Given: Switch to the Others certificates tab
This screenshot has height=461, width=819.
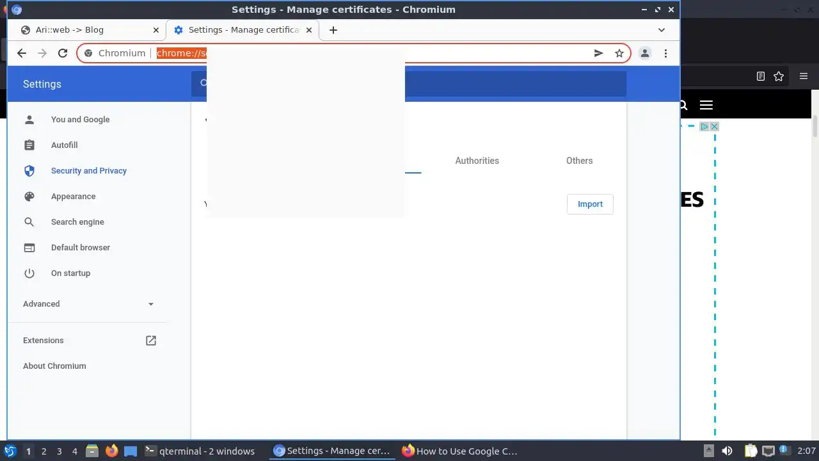Looking at the screenshot, I should click(x=579, y=161).
